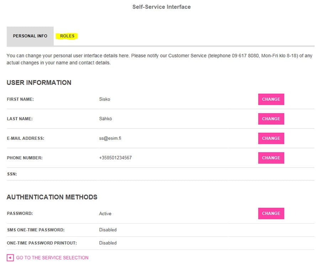Click the SMS One-Time Password Disabled status

coord(108,230)
